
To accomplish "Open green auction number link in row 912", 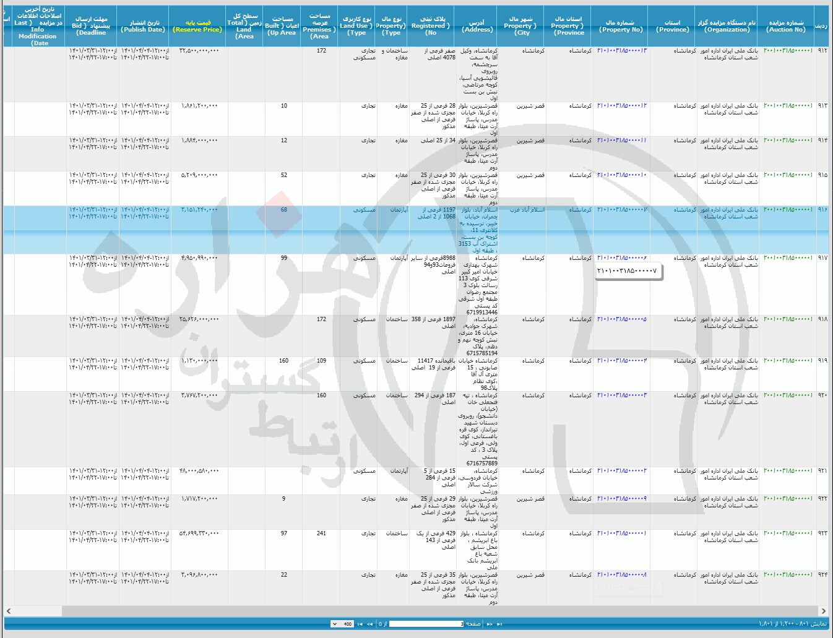I will [788, 51].
